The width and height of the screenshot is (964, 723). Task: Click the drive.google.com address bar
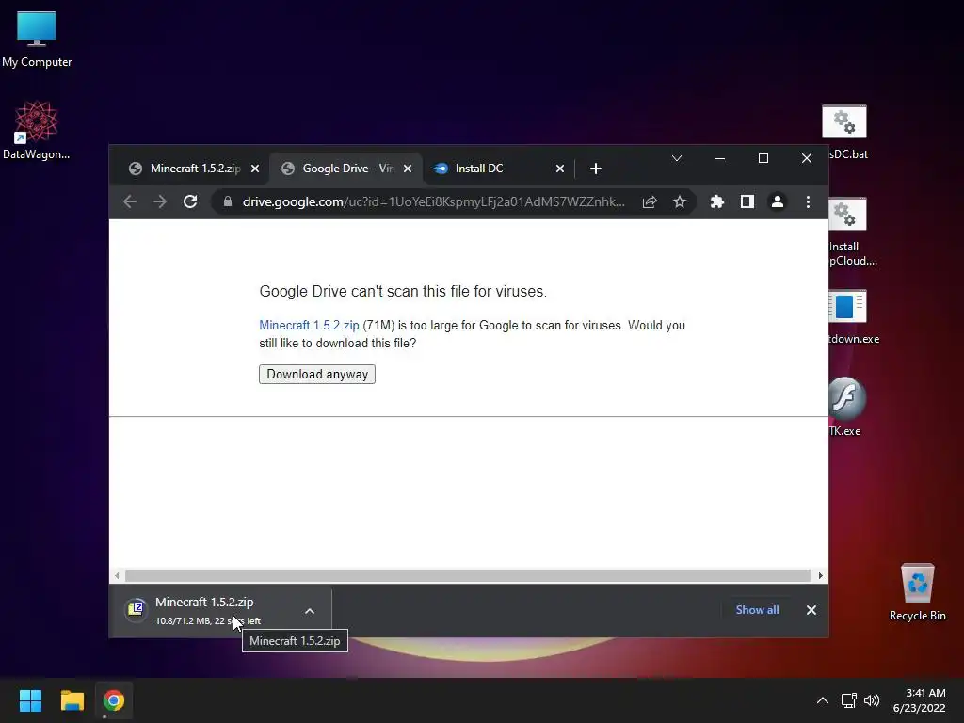click(433, 201)
